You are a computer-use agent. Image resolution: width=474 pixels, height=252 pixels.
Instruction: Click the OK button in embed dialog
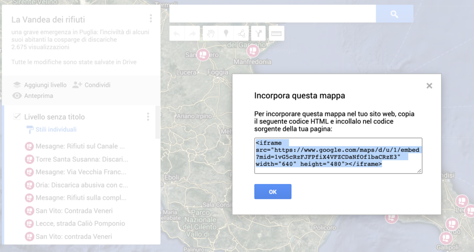(273, 191)
